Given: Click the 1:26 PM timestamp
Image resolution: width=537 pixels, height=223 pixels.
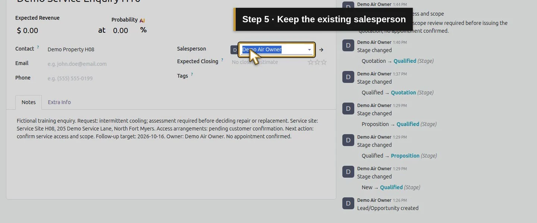Looking at the screenshot, I should coord(400,201).
